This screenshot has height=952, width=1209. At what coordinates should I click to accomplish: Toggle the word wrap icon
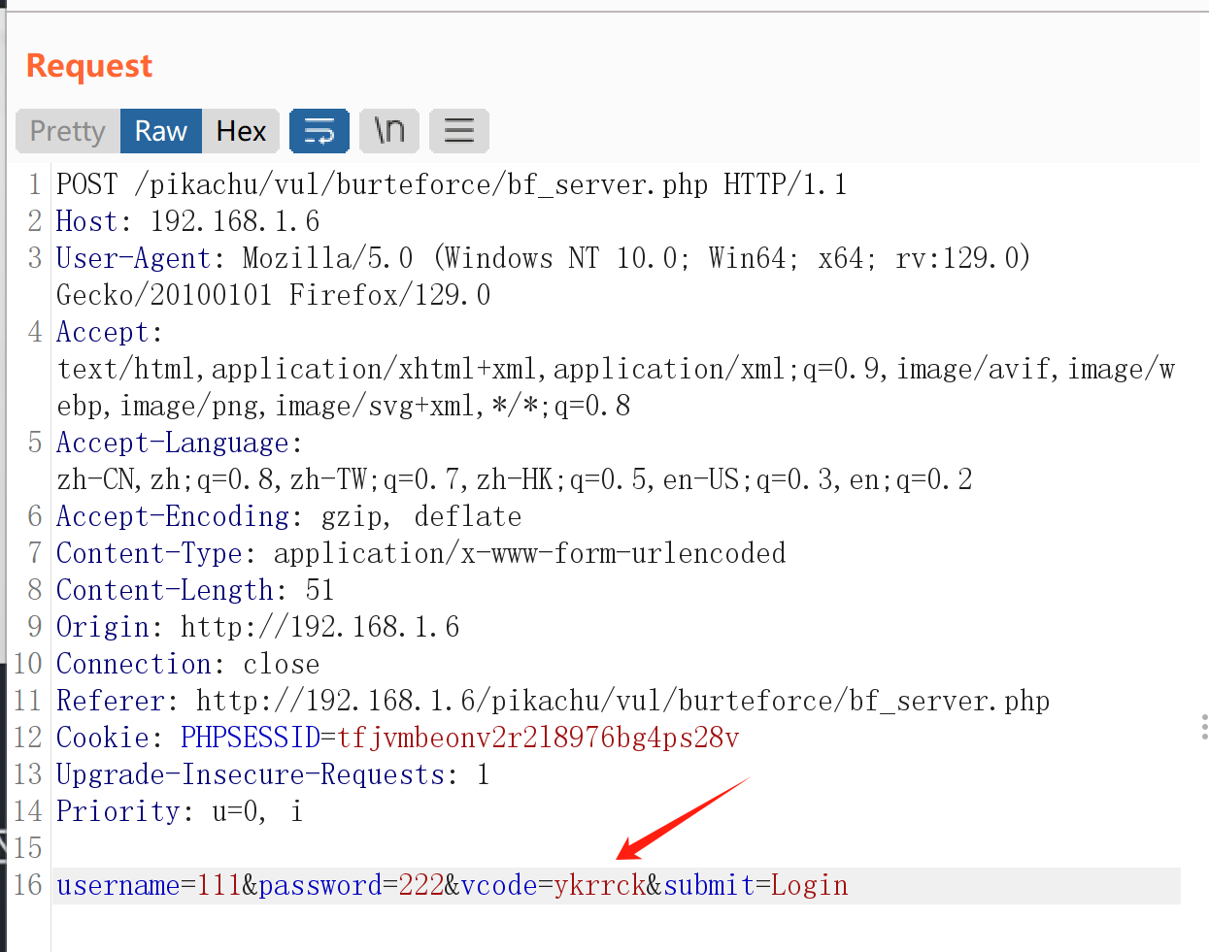[x=319, y=131]
